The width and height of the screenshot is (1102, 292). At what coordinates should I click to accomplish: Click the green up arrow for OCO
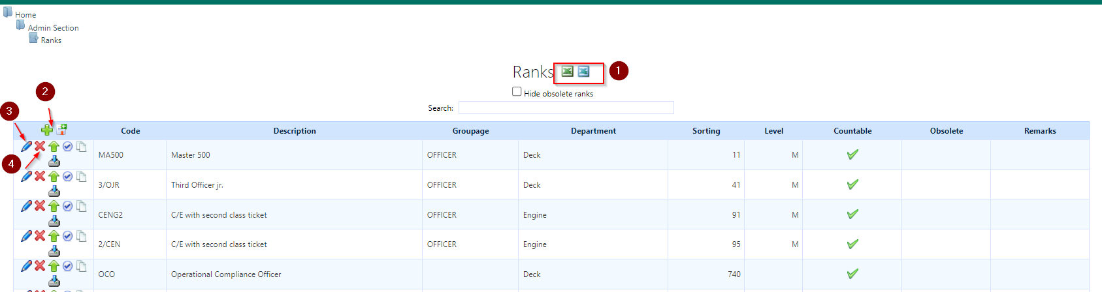tap(54, 266)
